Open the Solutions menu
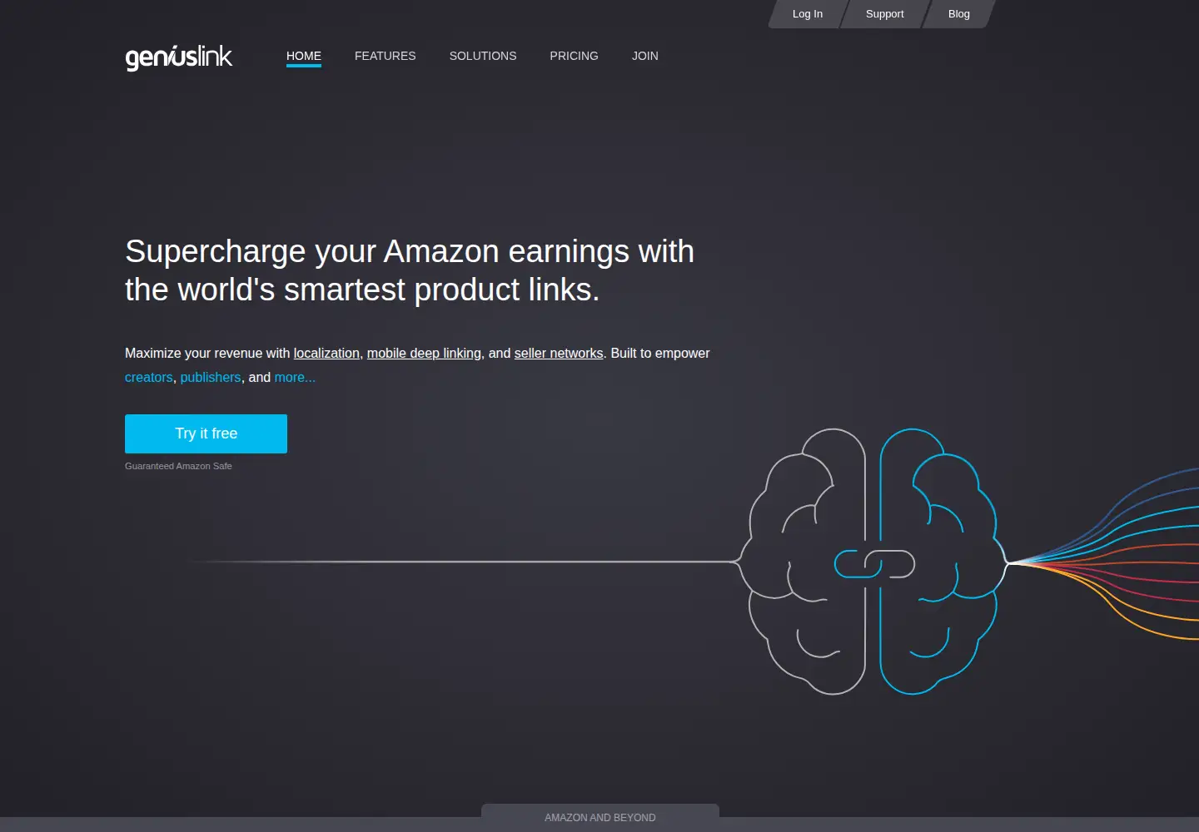 [483, 56]
